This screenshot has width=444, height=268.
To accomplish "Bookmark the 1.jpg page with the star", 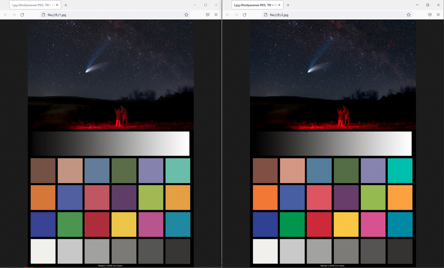I will point(186,15).
